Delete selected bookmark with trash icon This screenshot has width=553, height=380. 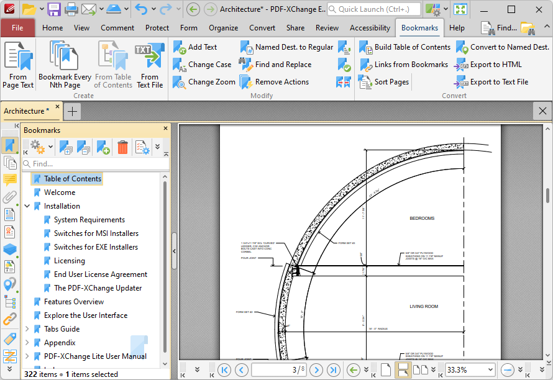click(x=122, y=147)
